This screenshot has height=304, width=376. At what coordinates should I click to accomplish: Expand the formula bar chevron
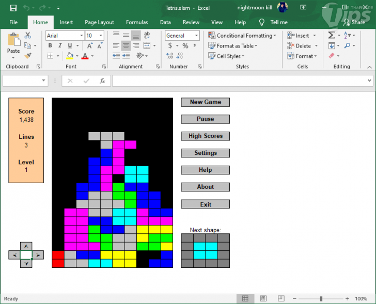[369, 81]
